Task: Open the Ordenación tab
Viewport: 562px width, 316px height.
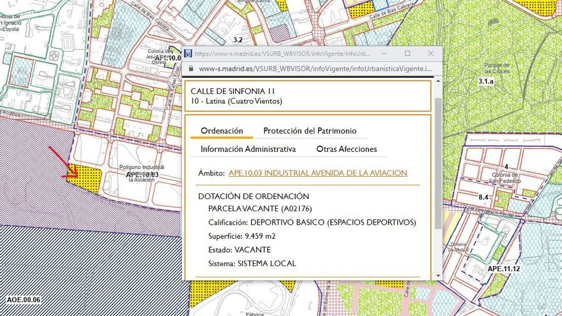Action: tap(222, 131)
